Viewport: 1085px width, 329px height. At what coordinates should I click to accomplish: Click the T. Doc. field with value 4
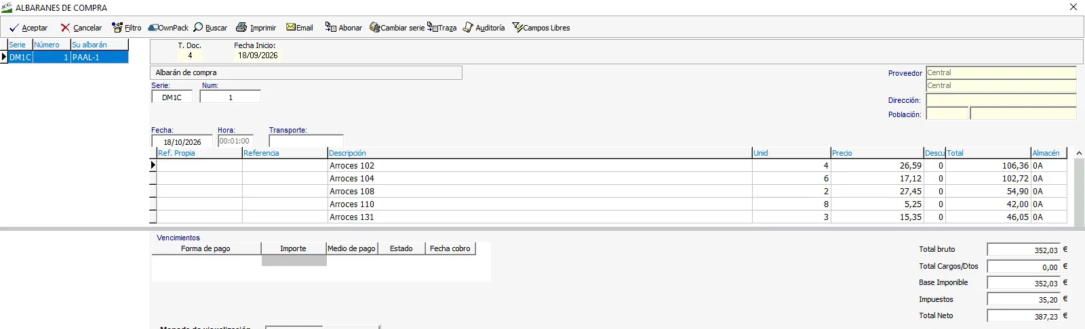pos(190,56)
